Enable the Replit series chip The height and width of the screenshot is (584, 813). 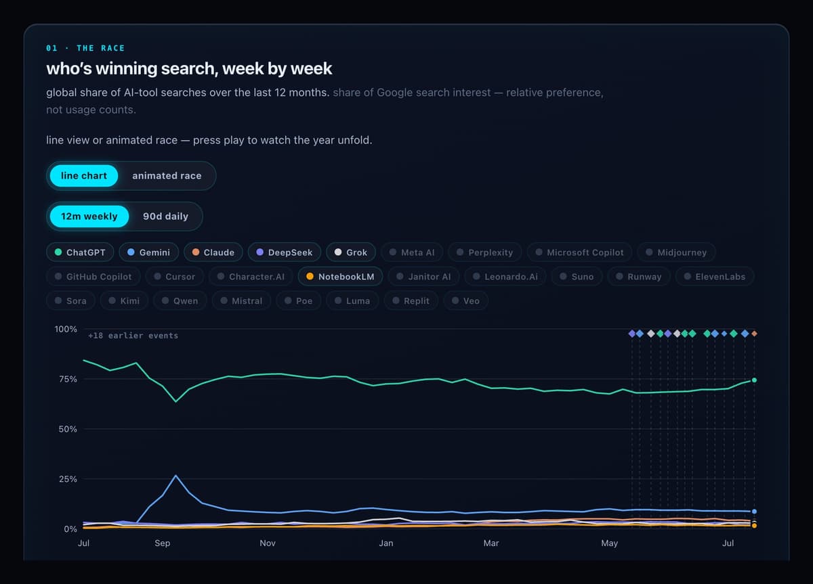point(411,301)
